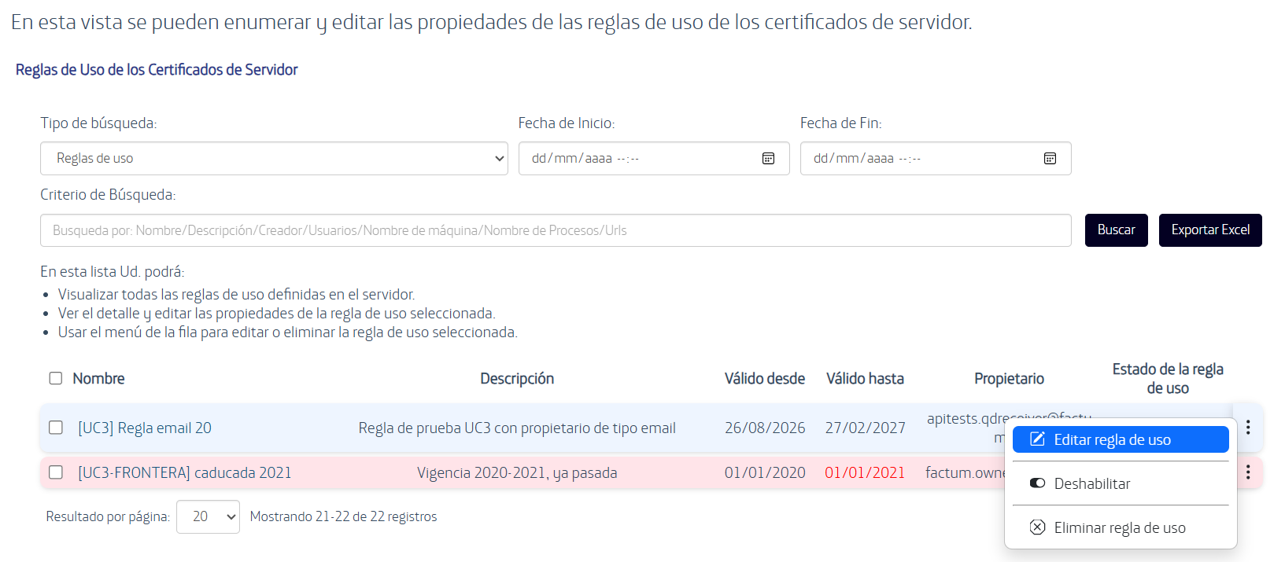Click the description Vigencia 2020-2021, ya pasada
This screenshot has width=1285, height=562.
(517, 472)
